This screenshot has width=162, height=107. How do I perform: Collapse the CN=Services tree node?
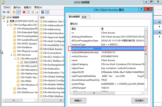[11, 55]
